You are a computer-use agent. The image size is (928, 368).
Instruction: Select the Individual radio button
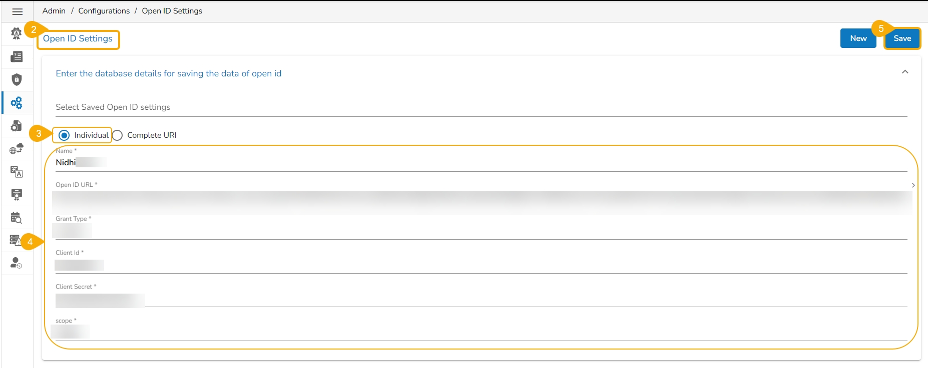coord(64,135)
